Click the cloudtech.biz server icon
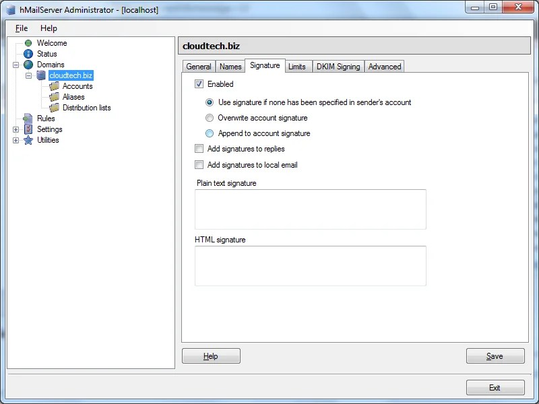 click(41, 75)
